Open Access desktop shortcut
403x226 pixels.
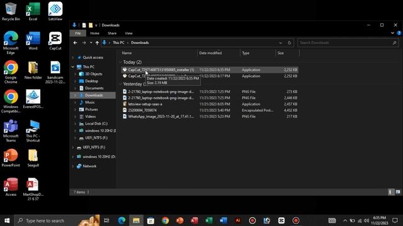(11, 187)
